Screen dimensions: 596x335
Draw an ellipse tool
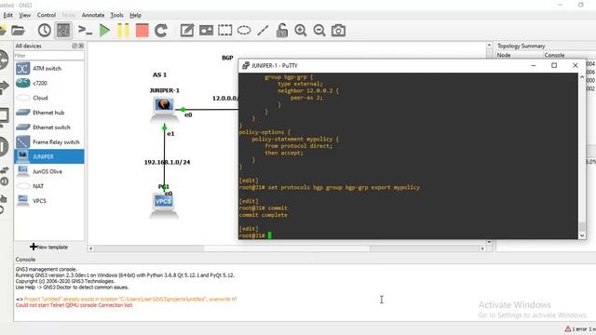pos(244,31)
